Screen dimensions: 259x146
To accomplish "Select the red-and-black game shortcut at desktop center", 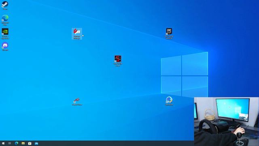I will [118, 61].
